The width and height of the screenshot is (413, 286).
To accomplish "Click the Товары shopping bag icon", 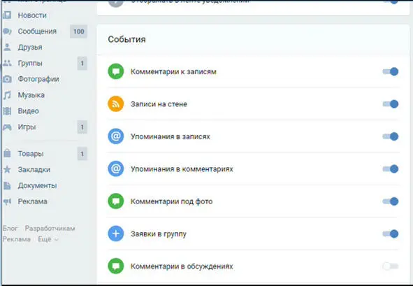I will (7, 153).
